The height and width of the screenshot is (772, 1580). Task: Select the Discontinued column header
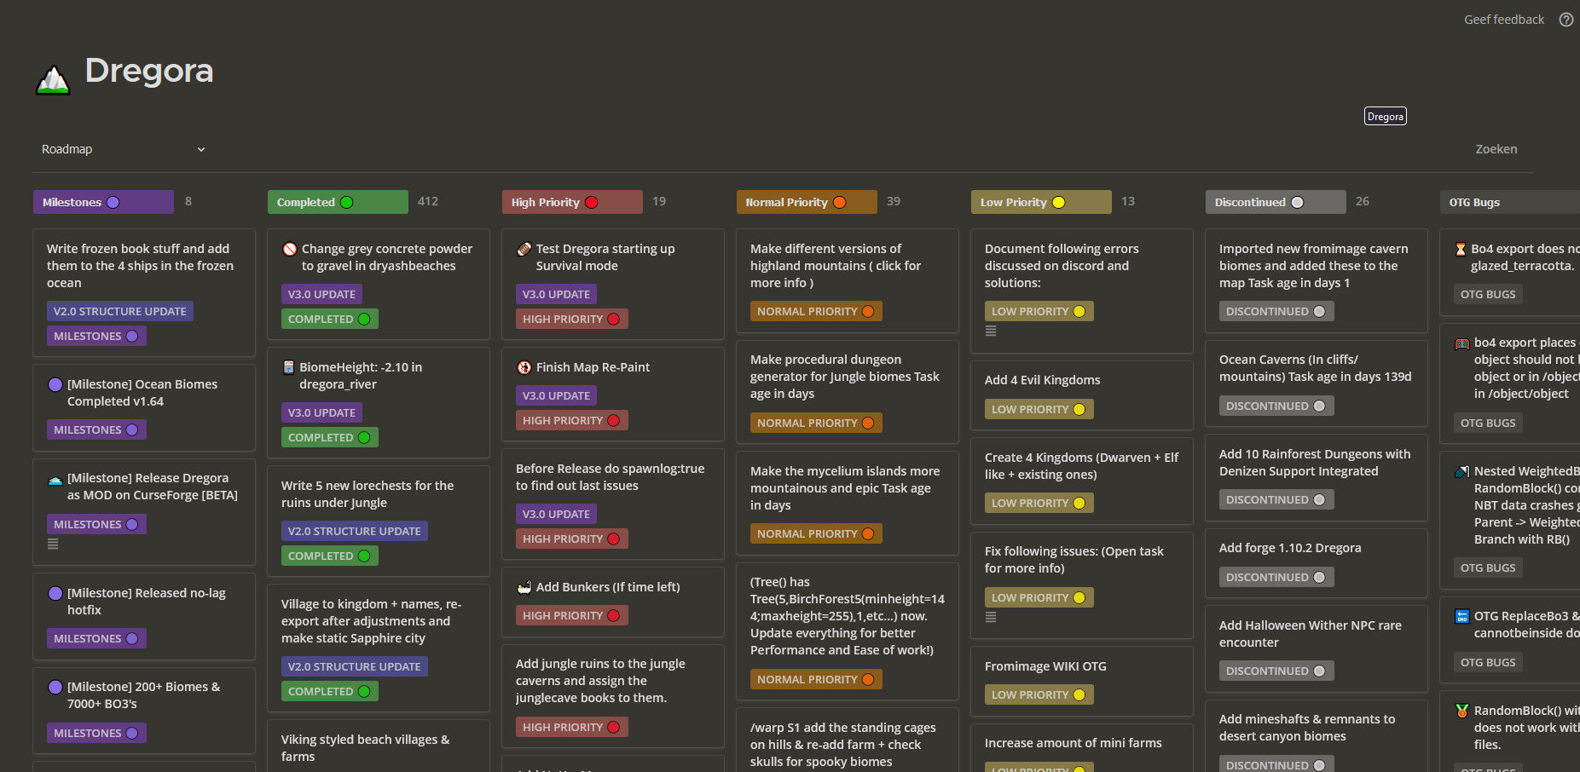pos(1276,202)
